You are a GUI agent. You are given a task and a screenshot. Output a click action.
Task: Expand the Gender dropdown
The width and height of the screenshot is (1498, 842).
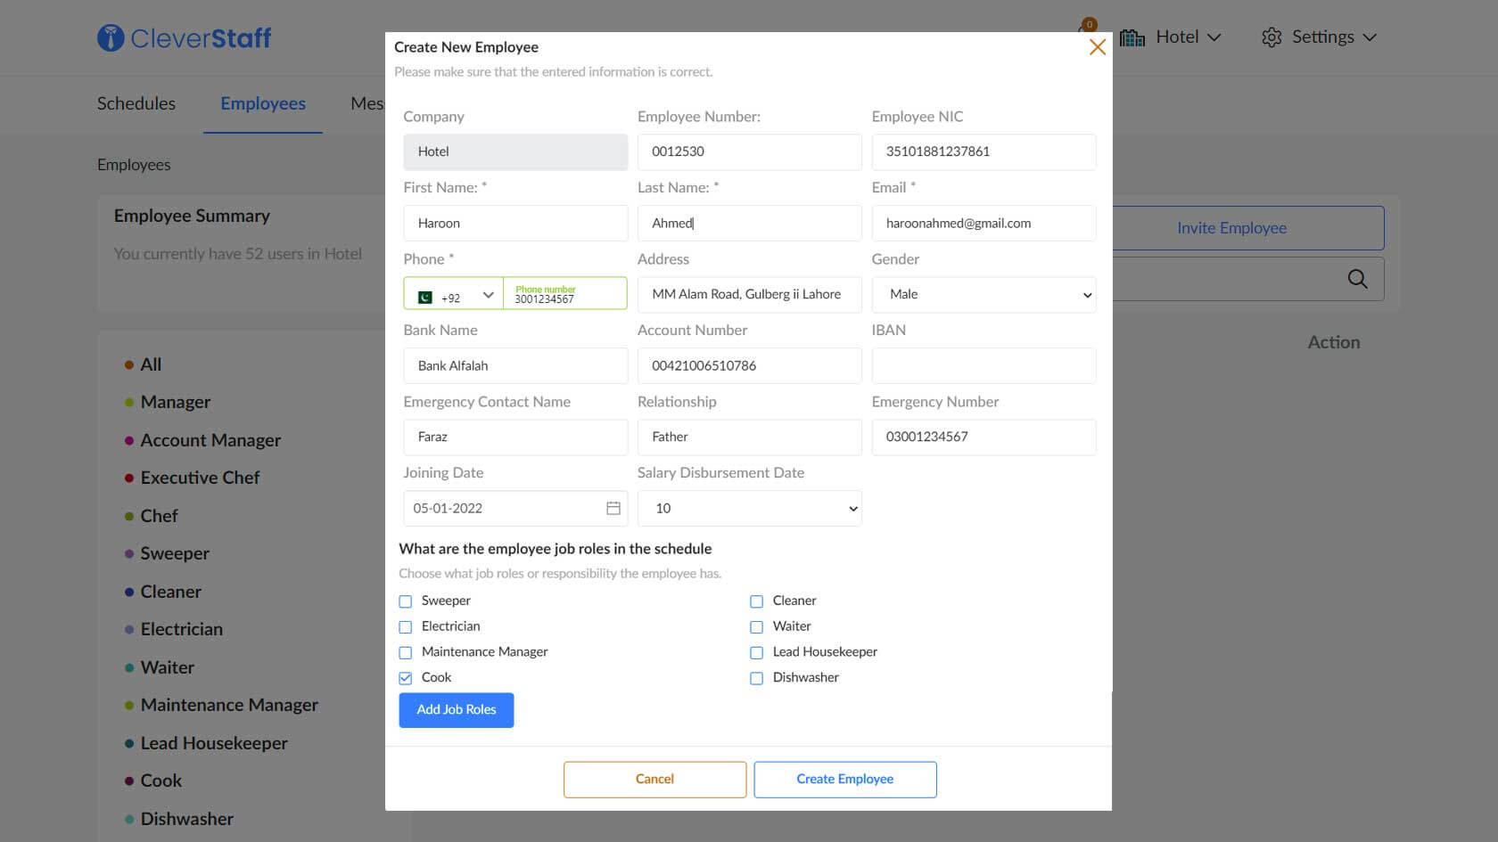pyautogui.click(x=983, y=295)
